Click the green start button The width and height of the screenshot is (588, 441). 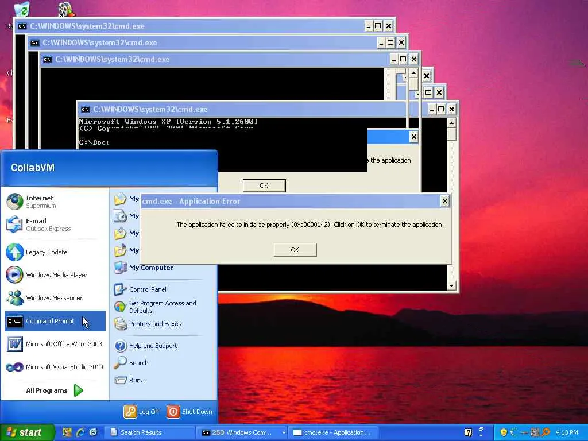pos(28,432)
